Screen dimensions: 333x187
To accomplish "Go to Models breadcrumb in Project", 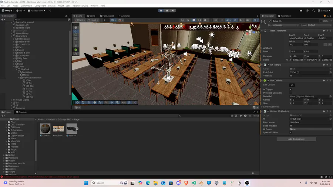I will pyautogui.click(x=51, y=120).
